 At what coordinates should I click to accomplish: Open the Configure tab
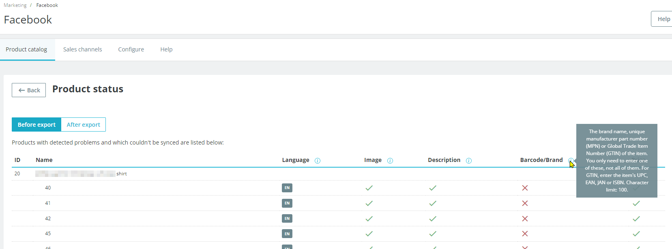pos(131,49)
